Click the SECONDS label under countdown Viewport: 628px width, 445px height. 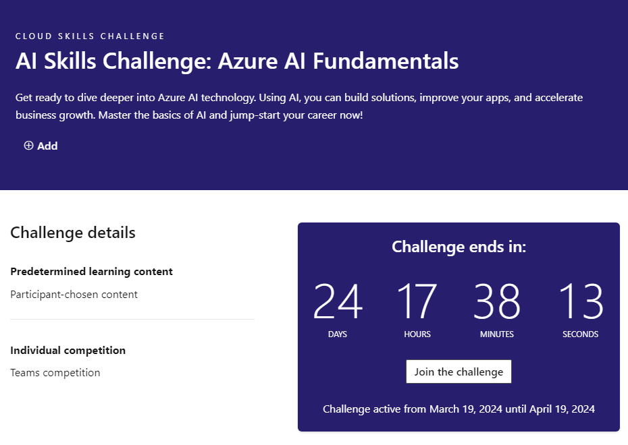click(x=580, y=334)
